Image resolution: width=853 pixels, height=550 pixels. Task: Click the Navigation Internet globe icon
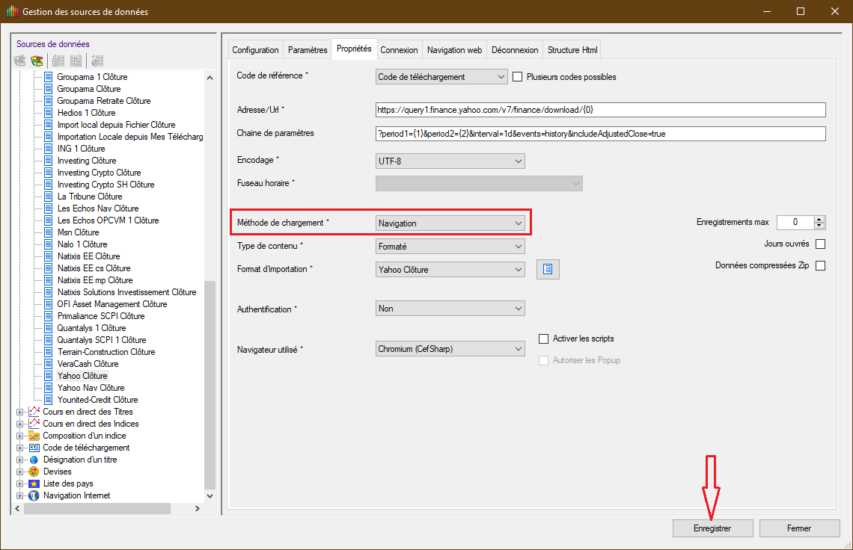(x=34, y=495)
